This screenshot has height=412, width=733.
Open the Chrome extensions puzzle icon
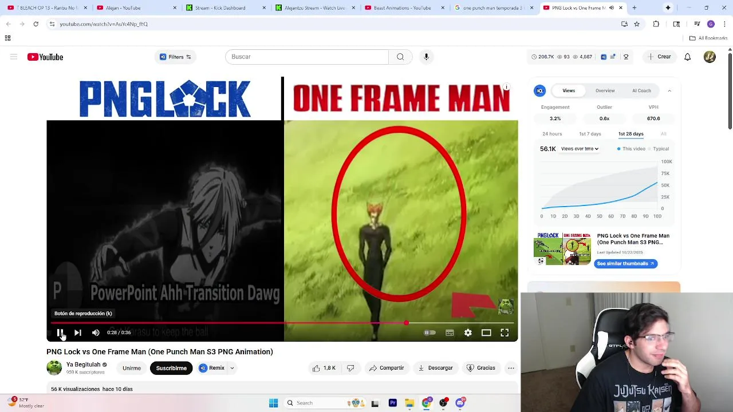[656, 24]
